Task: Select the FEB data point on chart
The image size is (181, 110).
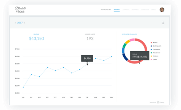Action: (x=87, y=64)
